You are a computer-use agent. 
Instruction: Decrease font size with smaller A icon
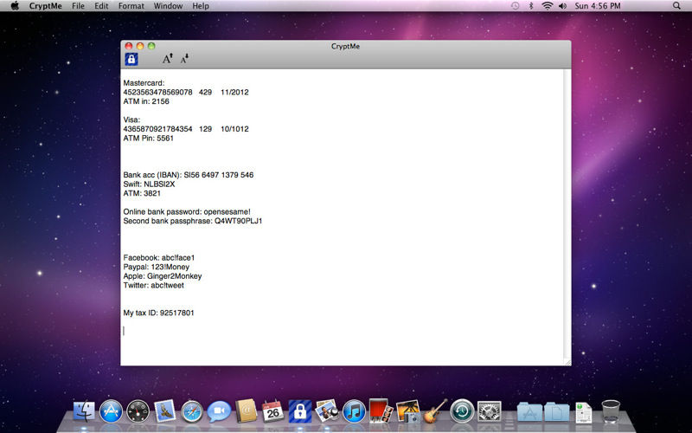184,58
